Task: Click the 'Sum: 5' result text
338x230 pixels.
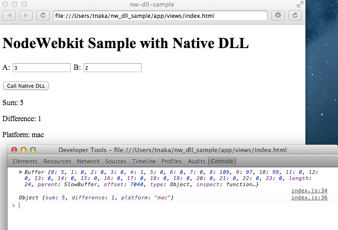Action: [13, 103]
